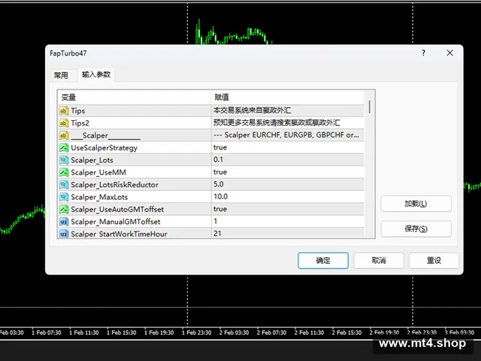Image resolution: width=481 pixels, height=361 pixels.
Task: Click the string icon beside Tips
Action: pos(63,111)
